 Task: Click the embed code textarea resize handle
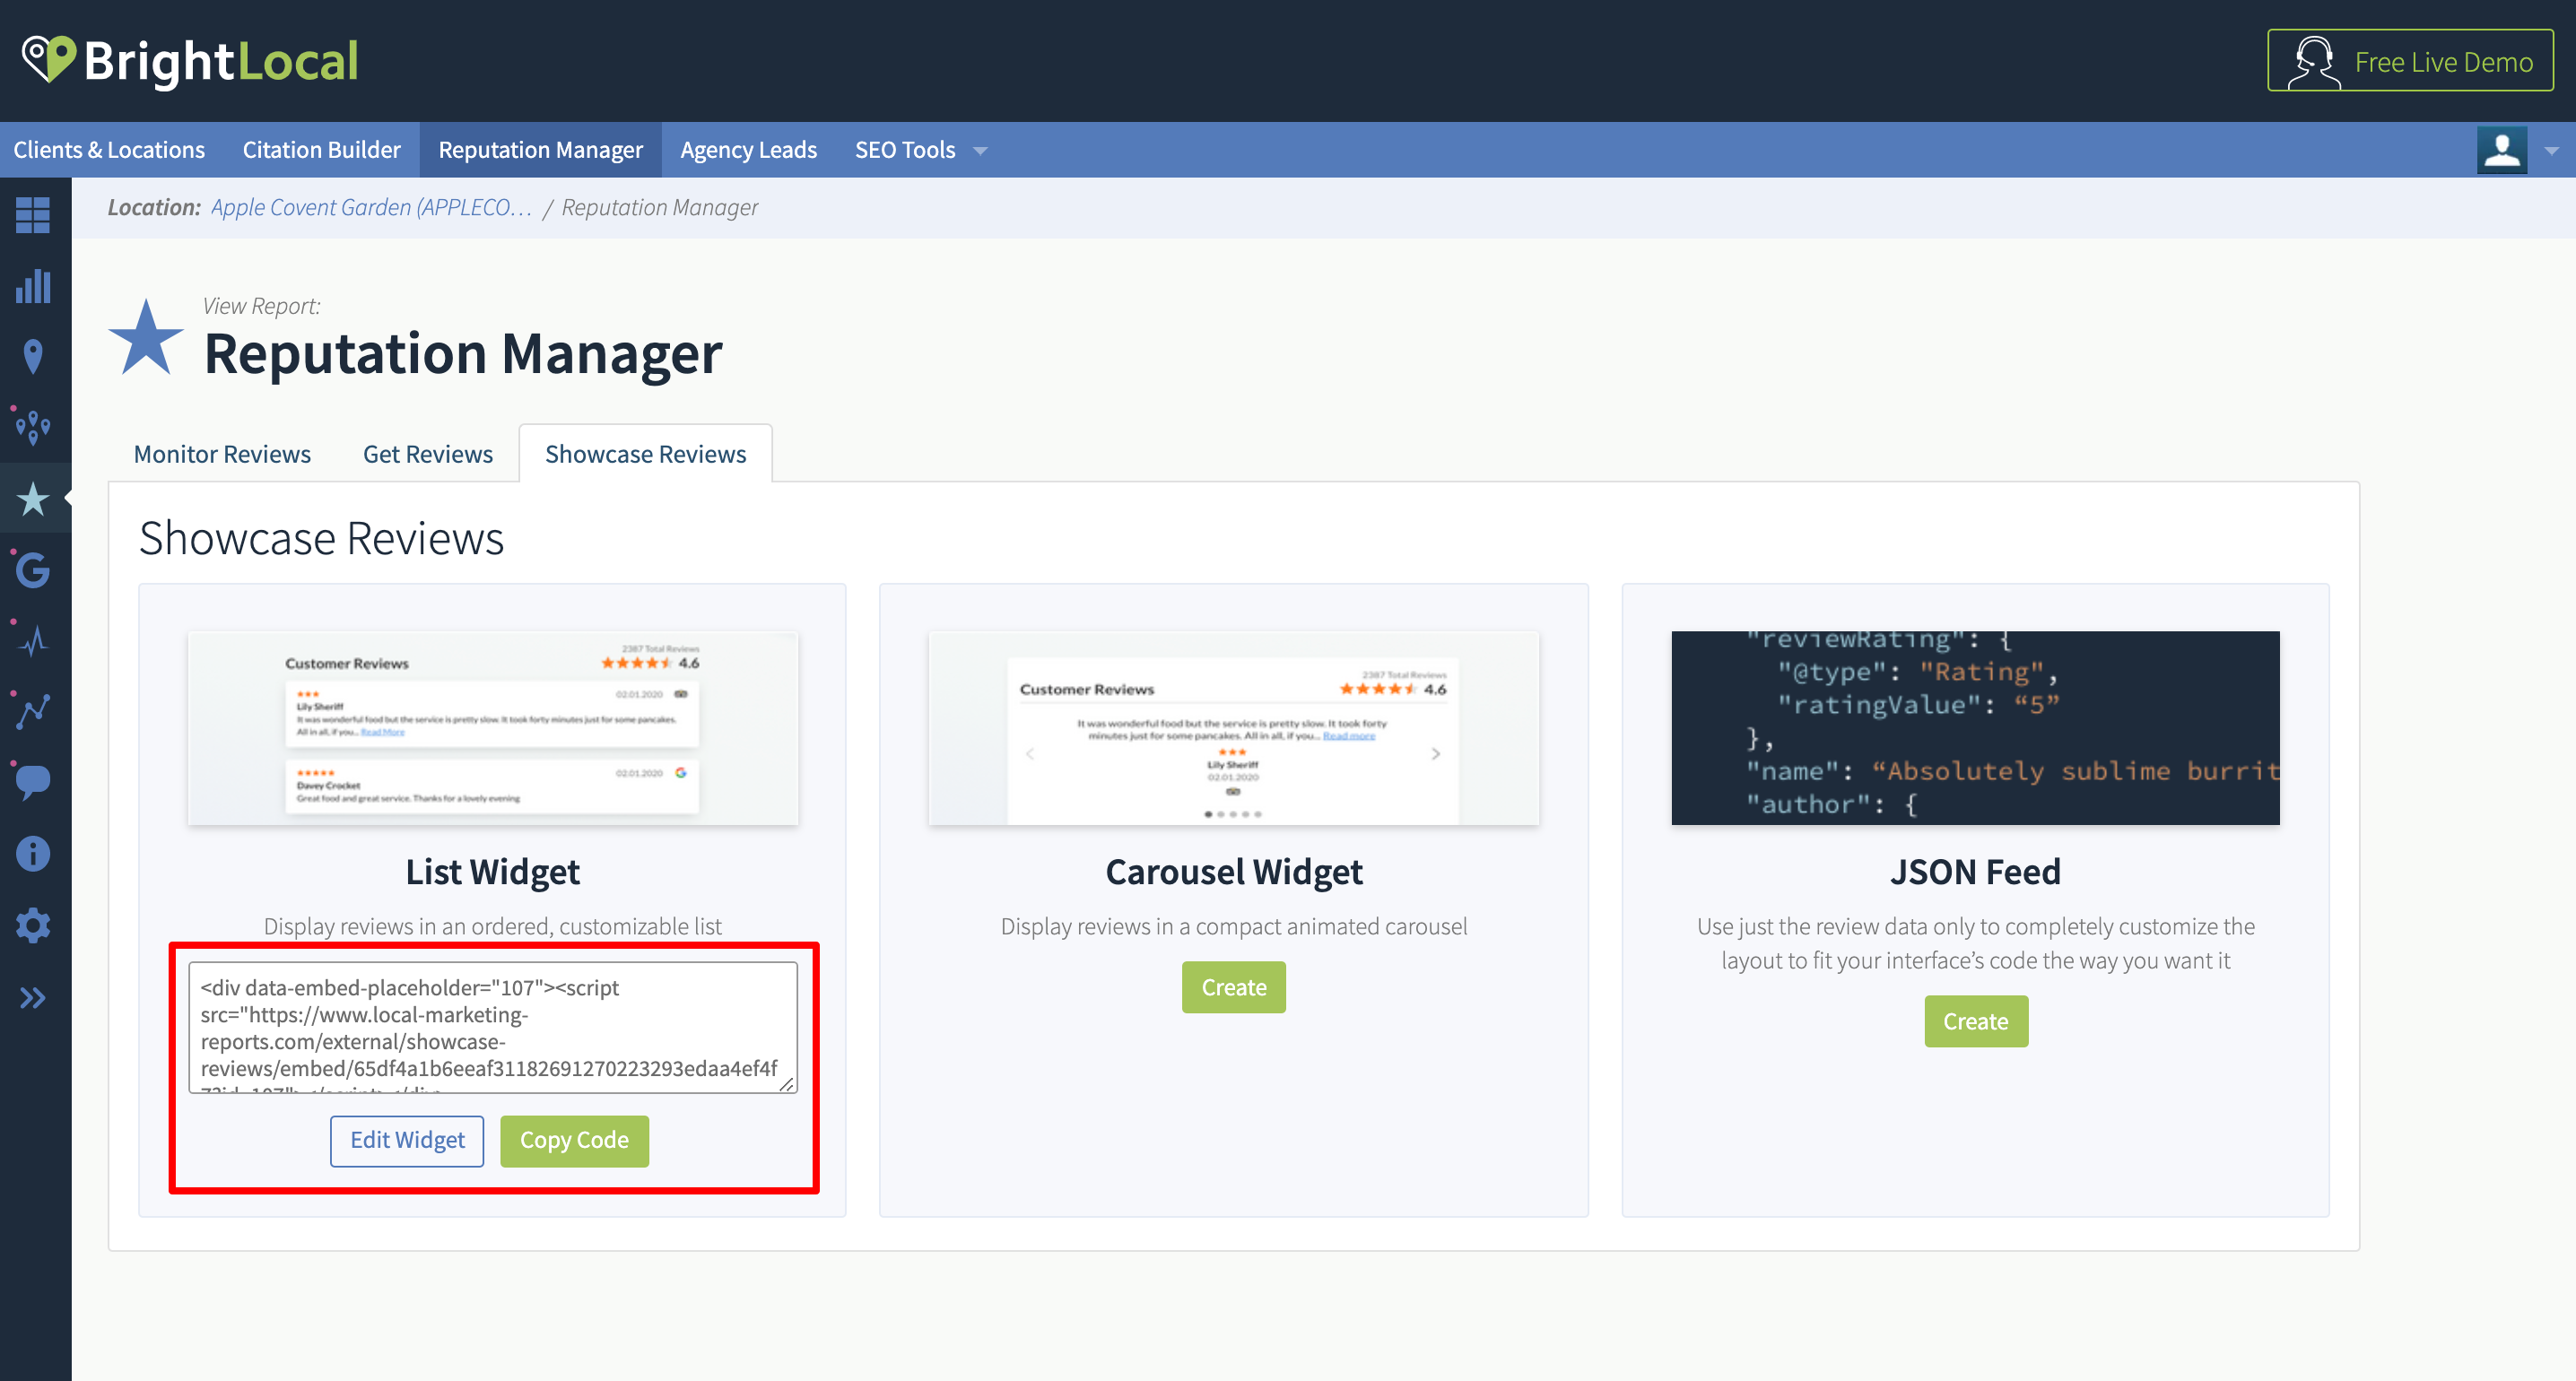click(787, 1084)
